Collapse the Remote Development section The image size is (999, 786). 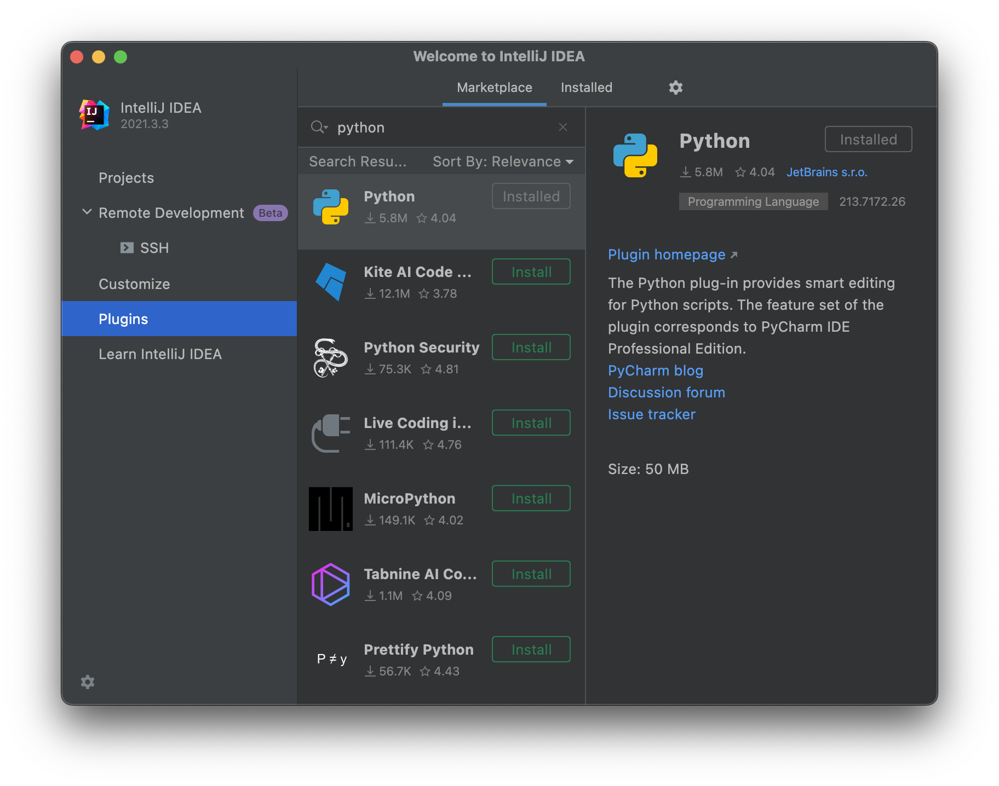[x=87, y=212]
